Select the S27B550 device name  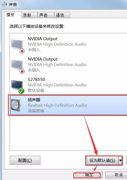pyautogui.click(x=37, y=80)
